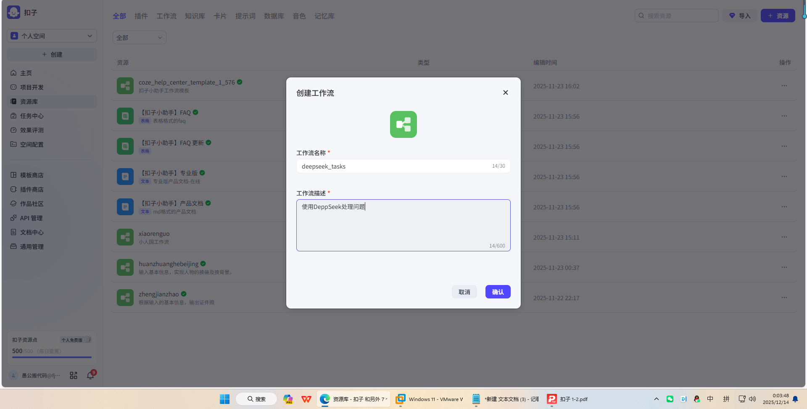The height and width of the screenshot is (409, 807).
Task: Open the 全部 filter dropdown
Action: pos(139,37)
